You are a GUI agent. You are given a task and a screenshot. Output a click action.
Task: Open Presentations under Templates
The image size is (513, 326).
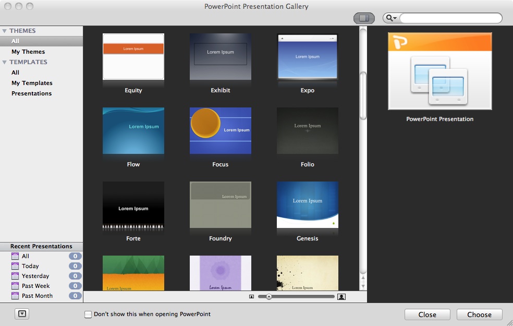click(32, 93)
